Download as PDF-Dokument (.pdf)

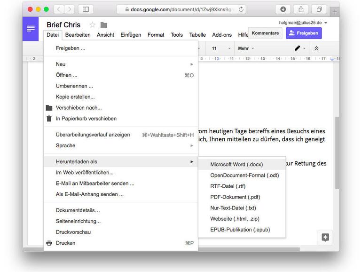pyautogui.click(x=242, y=197)
